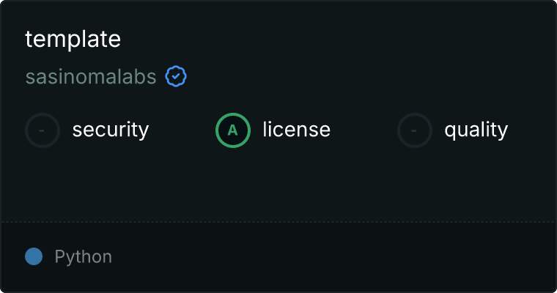The width and height of the screenshot is (557, 293).
Task: Click the dash inside the security circle
Action: 42,130
